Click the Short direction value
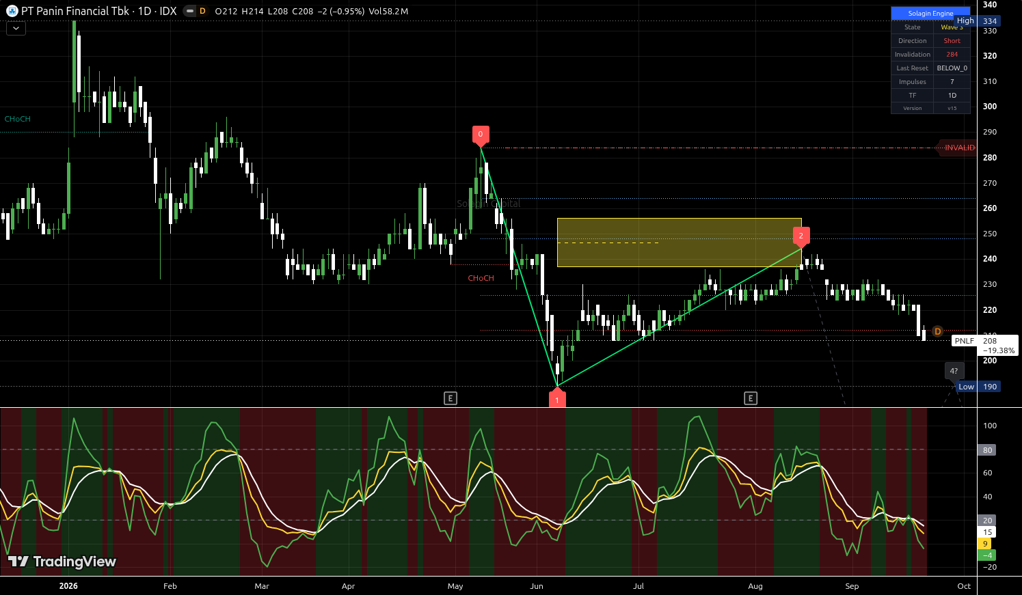Screen dimensions: 1022x595 point(952,41)
